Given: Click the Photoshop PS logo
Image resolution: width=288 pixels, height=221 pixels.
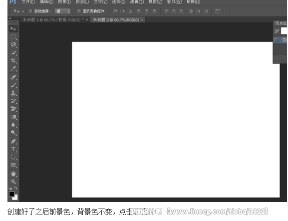Looking at the screenshot, I should click(13, 2).
